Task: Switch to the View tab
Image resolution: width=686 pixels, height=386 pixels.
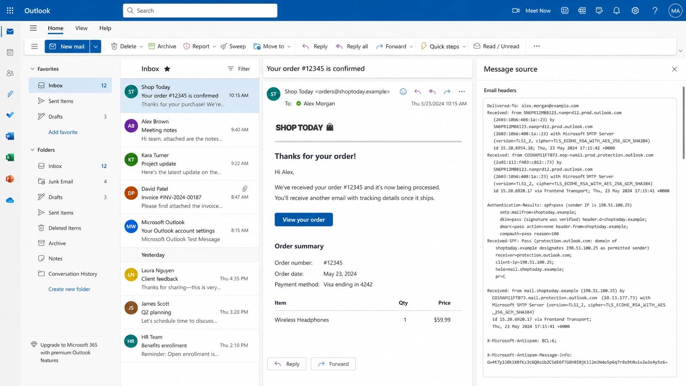Action: (x=81, y=28)
